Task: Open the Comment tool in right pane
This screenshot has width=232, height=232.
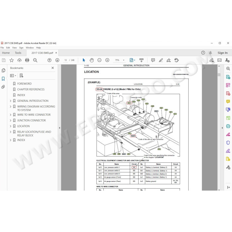Action: (228, 101)
